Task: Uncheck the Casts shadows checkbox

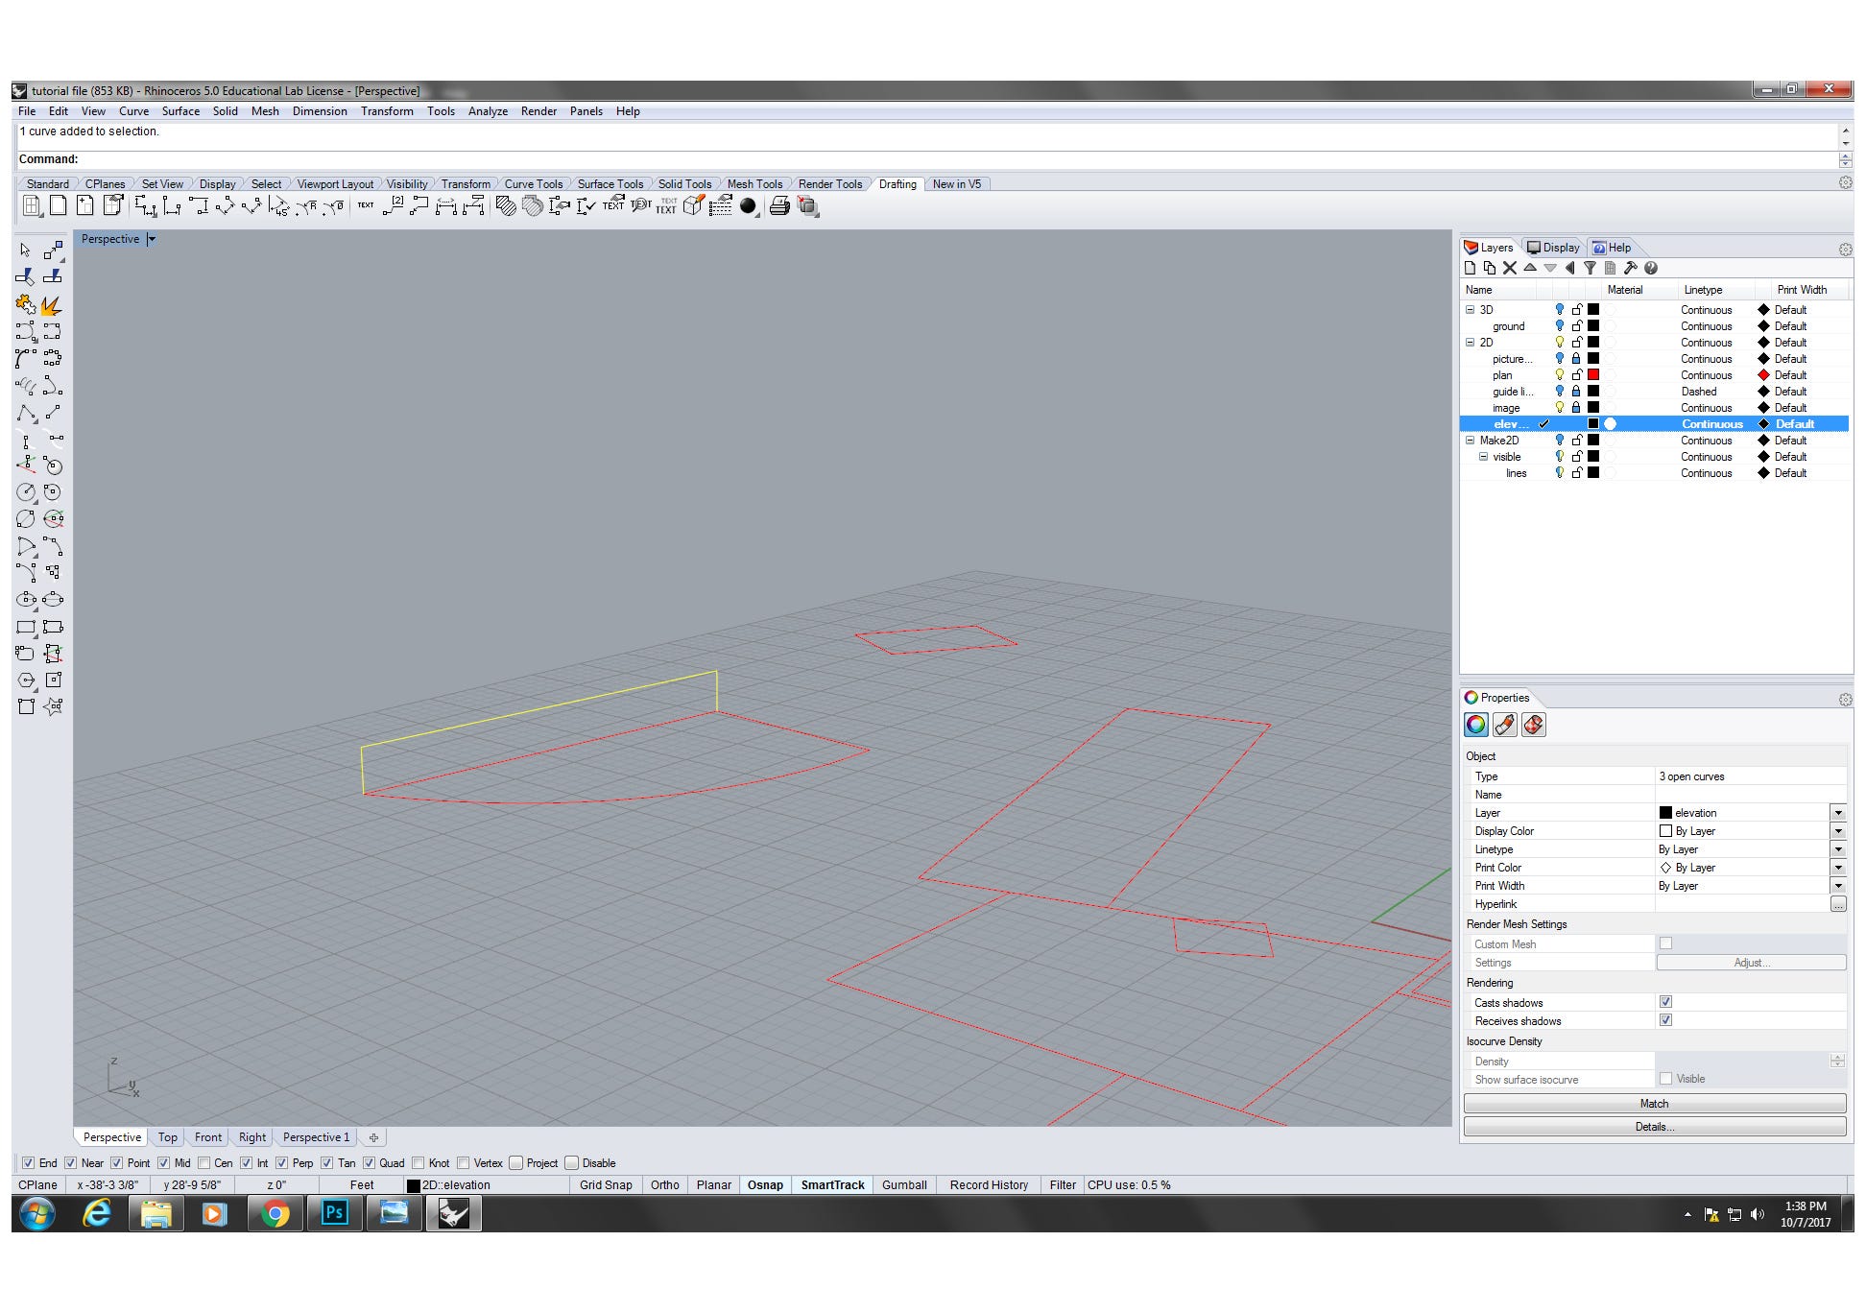Action: pyautogui.click(x=1665, y=1002)
